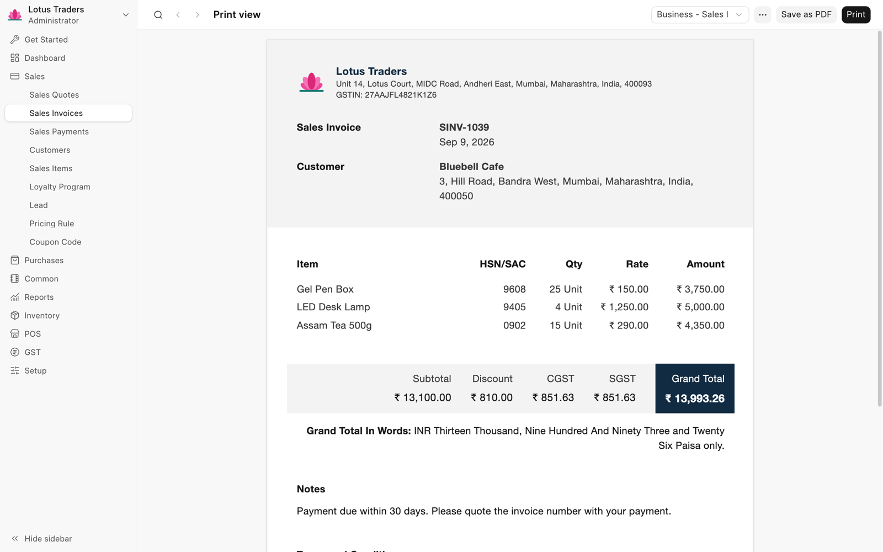
Task: Go forward with the right chevron
Action: [197, 15]
